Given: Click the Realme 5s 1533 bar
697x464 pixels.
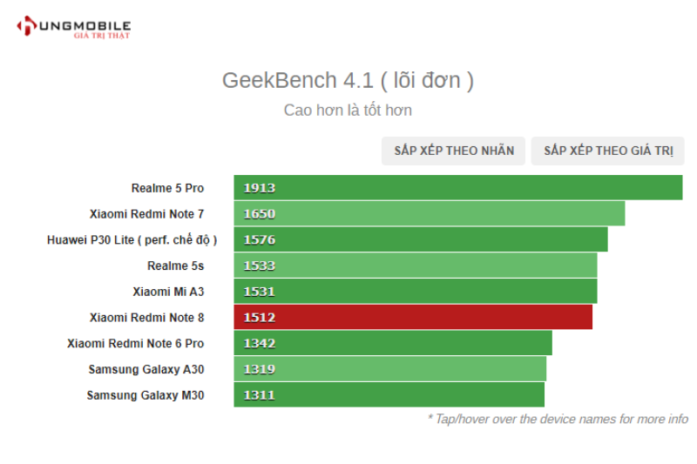Looking at the screenshot, I should click(x=415, y=266).
